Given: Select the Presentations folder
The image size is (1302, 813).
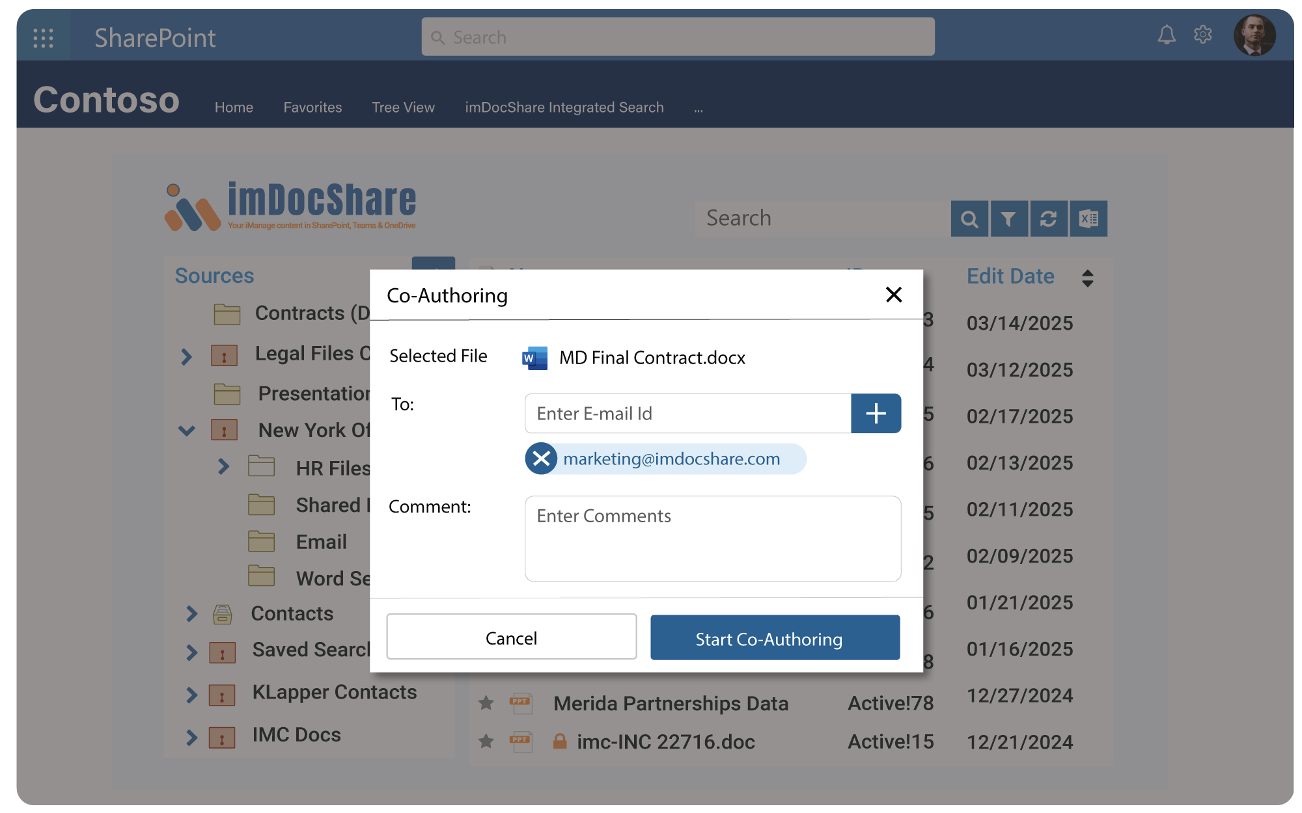Looking at the screenshot, I should click(x=314, y=393).
